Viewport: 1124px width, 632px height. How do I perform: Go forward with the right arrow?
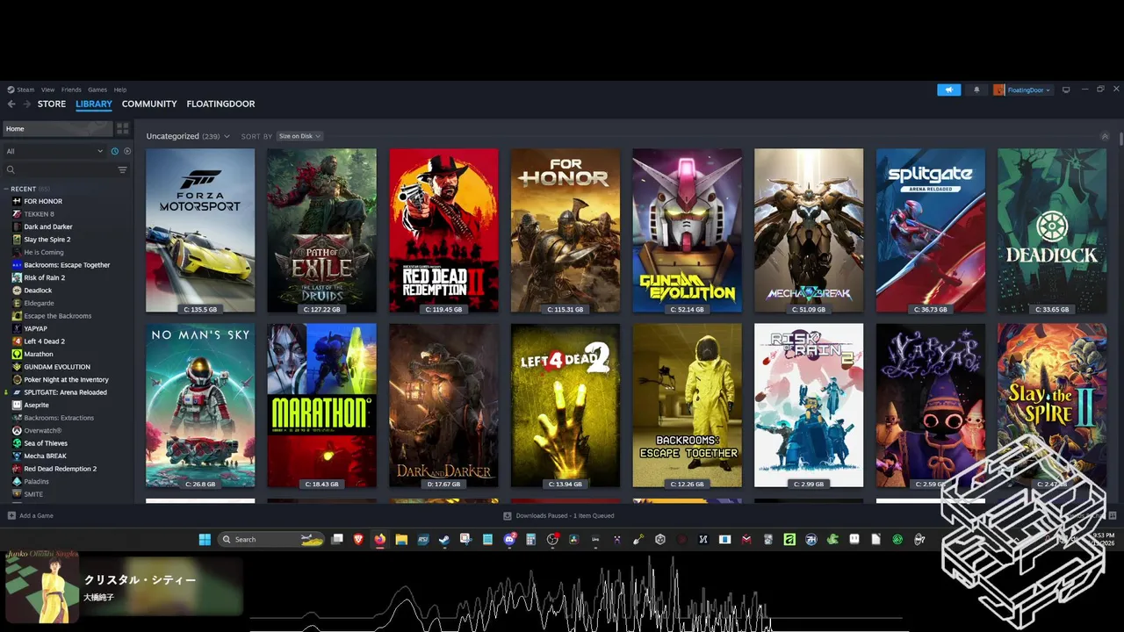coord(27,104)
